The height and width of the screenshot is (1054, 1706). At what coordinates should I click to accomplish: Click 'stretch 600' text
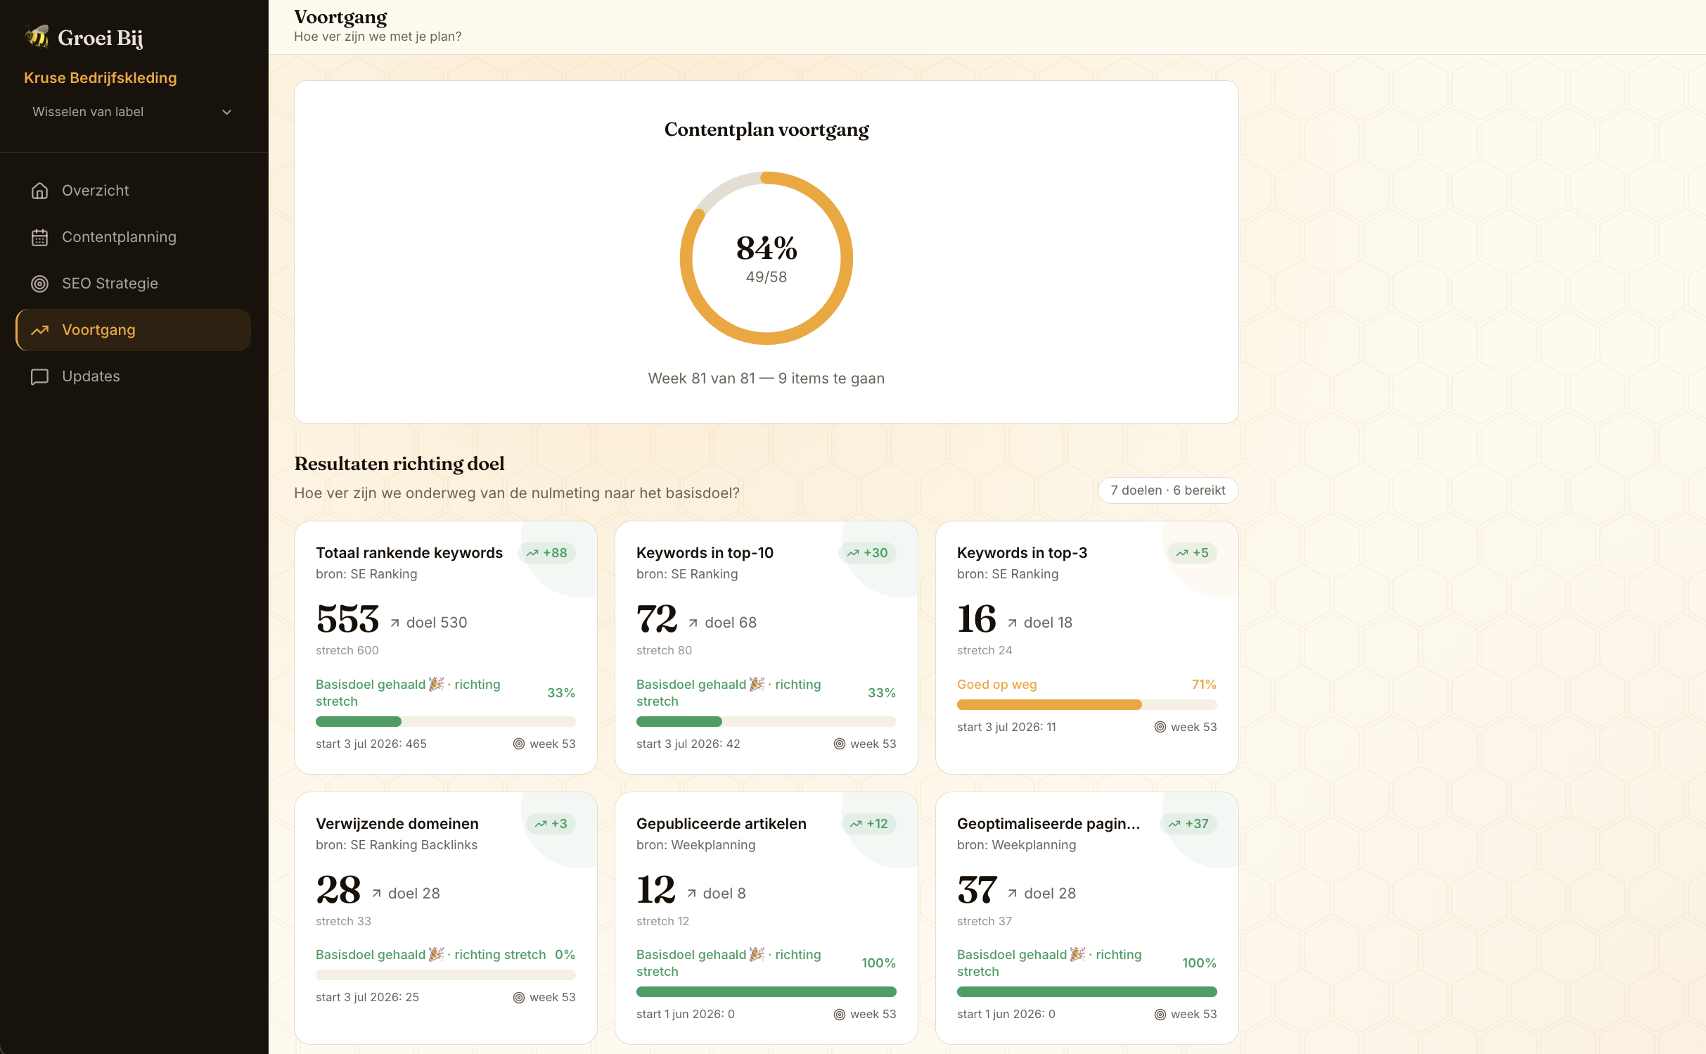(x=347, y=650)
